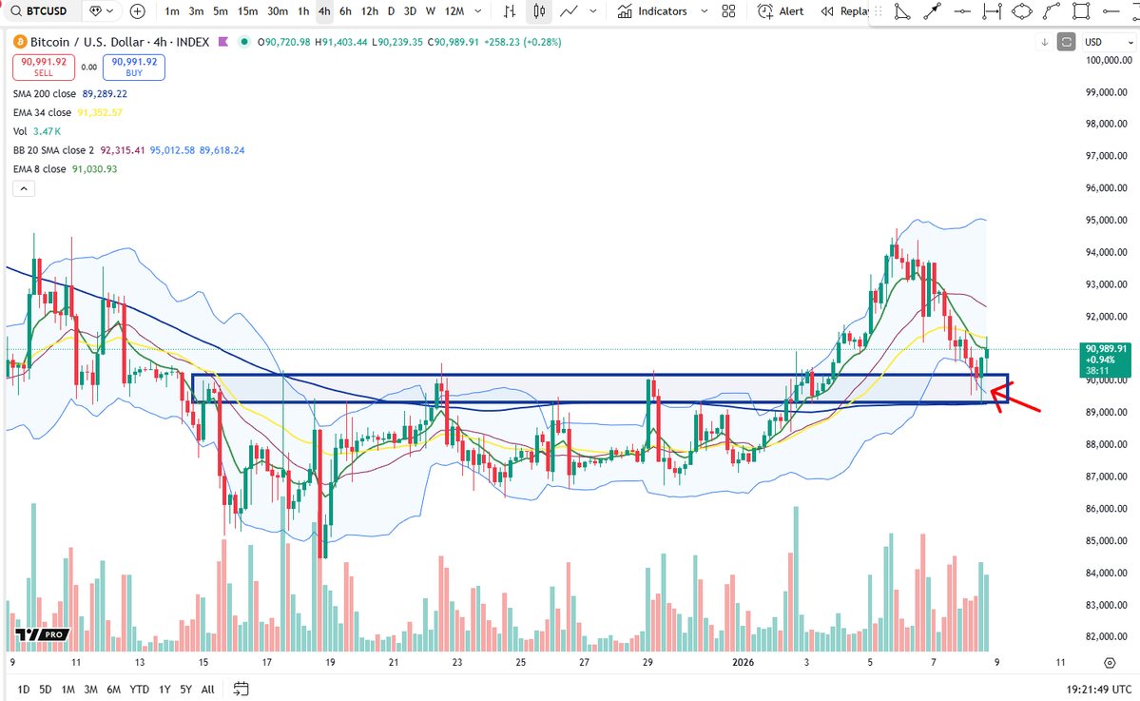Set date range to 5Y
Screen dimensions: 1140x701
coord(185,689)
